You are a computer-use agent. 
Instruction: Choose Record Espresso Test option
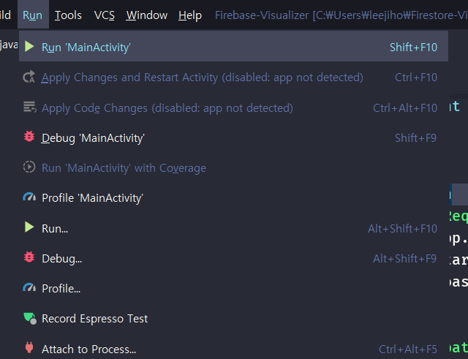(94, 318)
